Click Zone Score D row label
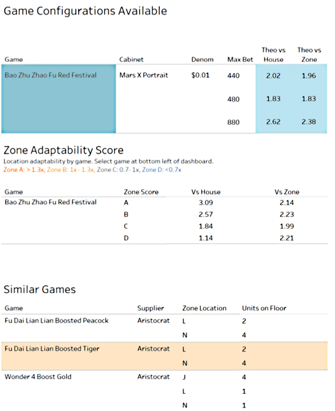The width and height of the screenshot is (335, 411). tap(126, 238)
